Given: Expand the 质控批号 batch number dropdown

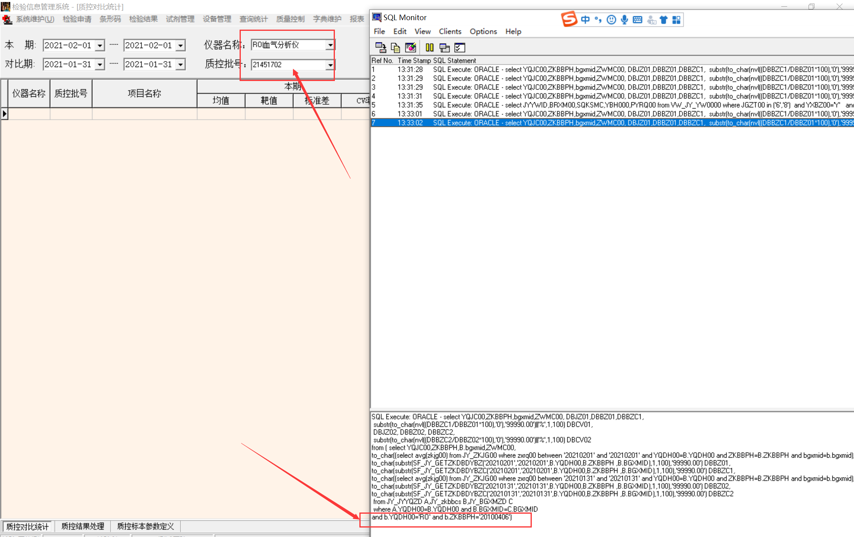Looking at the screenshot, I should pyautogui.click(x=330, y=65).
